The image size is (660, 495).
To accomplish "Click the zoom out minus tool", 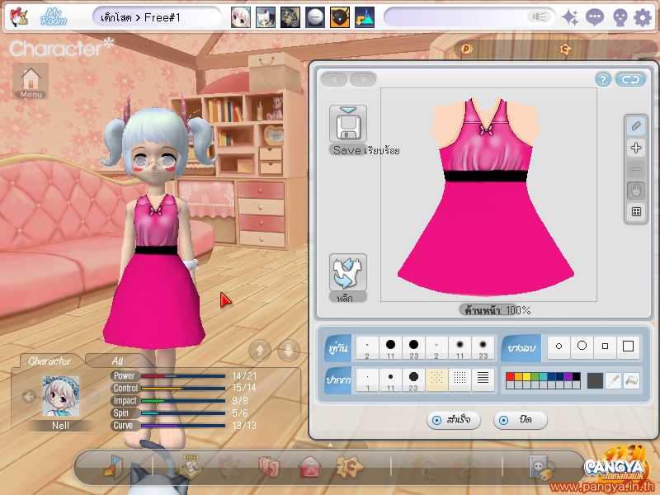I will click(x=636, y=169).
